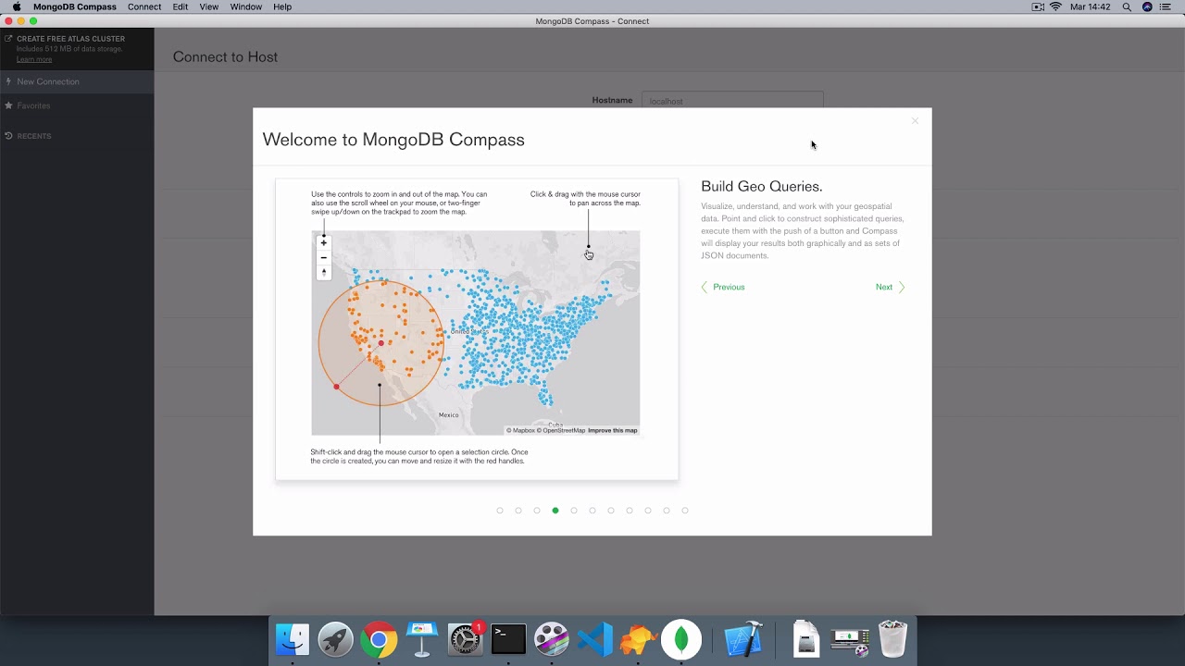
Task: Open Finder from the dock
Action: (x=293, y=639)
